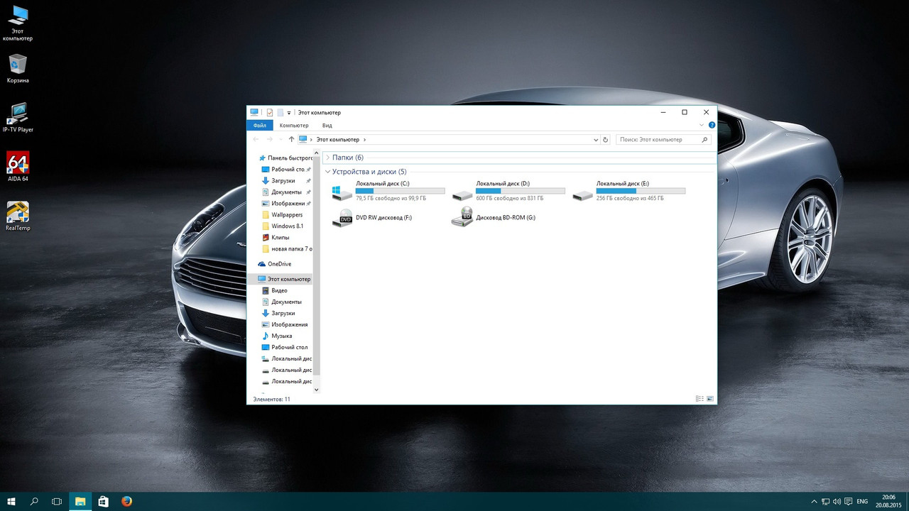Click the Refresh button in address bar
This screenshot has height=511, width=909.
point(606,140)
